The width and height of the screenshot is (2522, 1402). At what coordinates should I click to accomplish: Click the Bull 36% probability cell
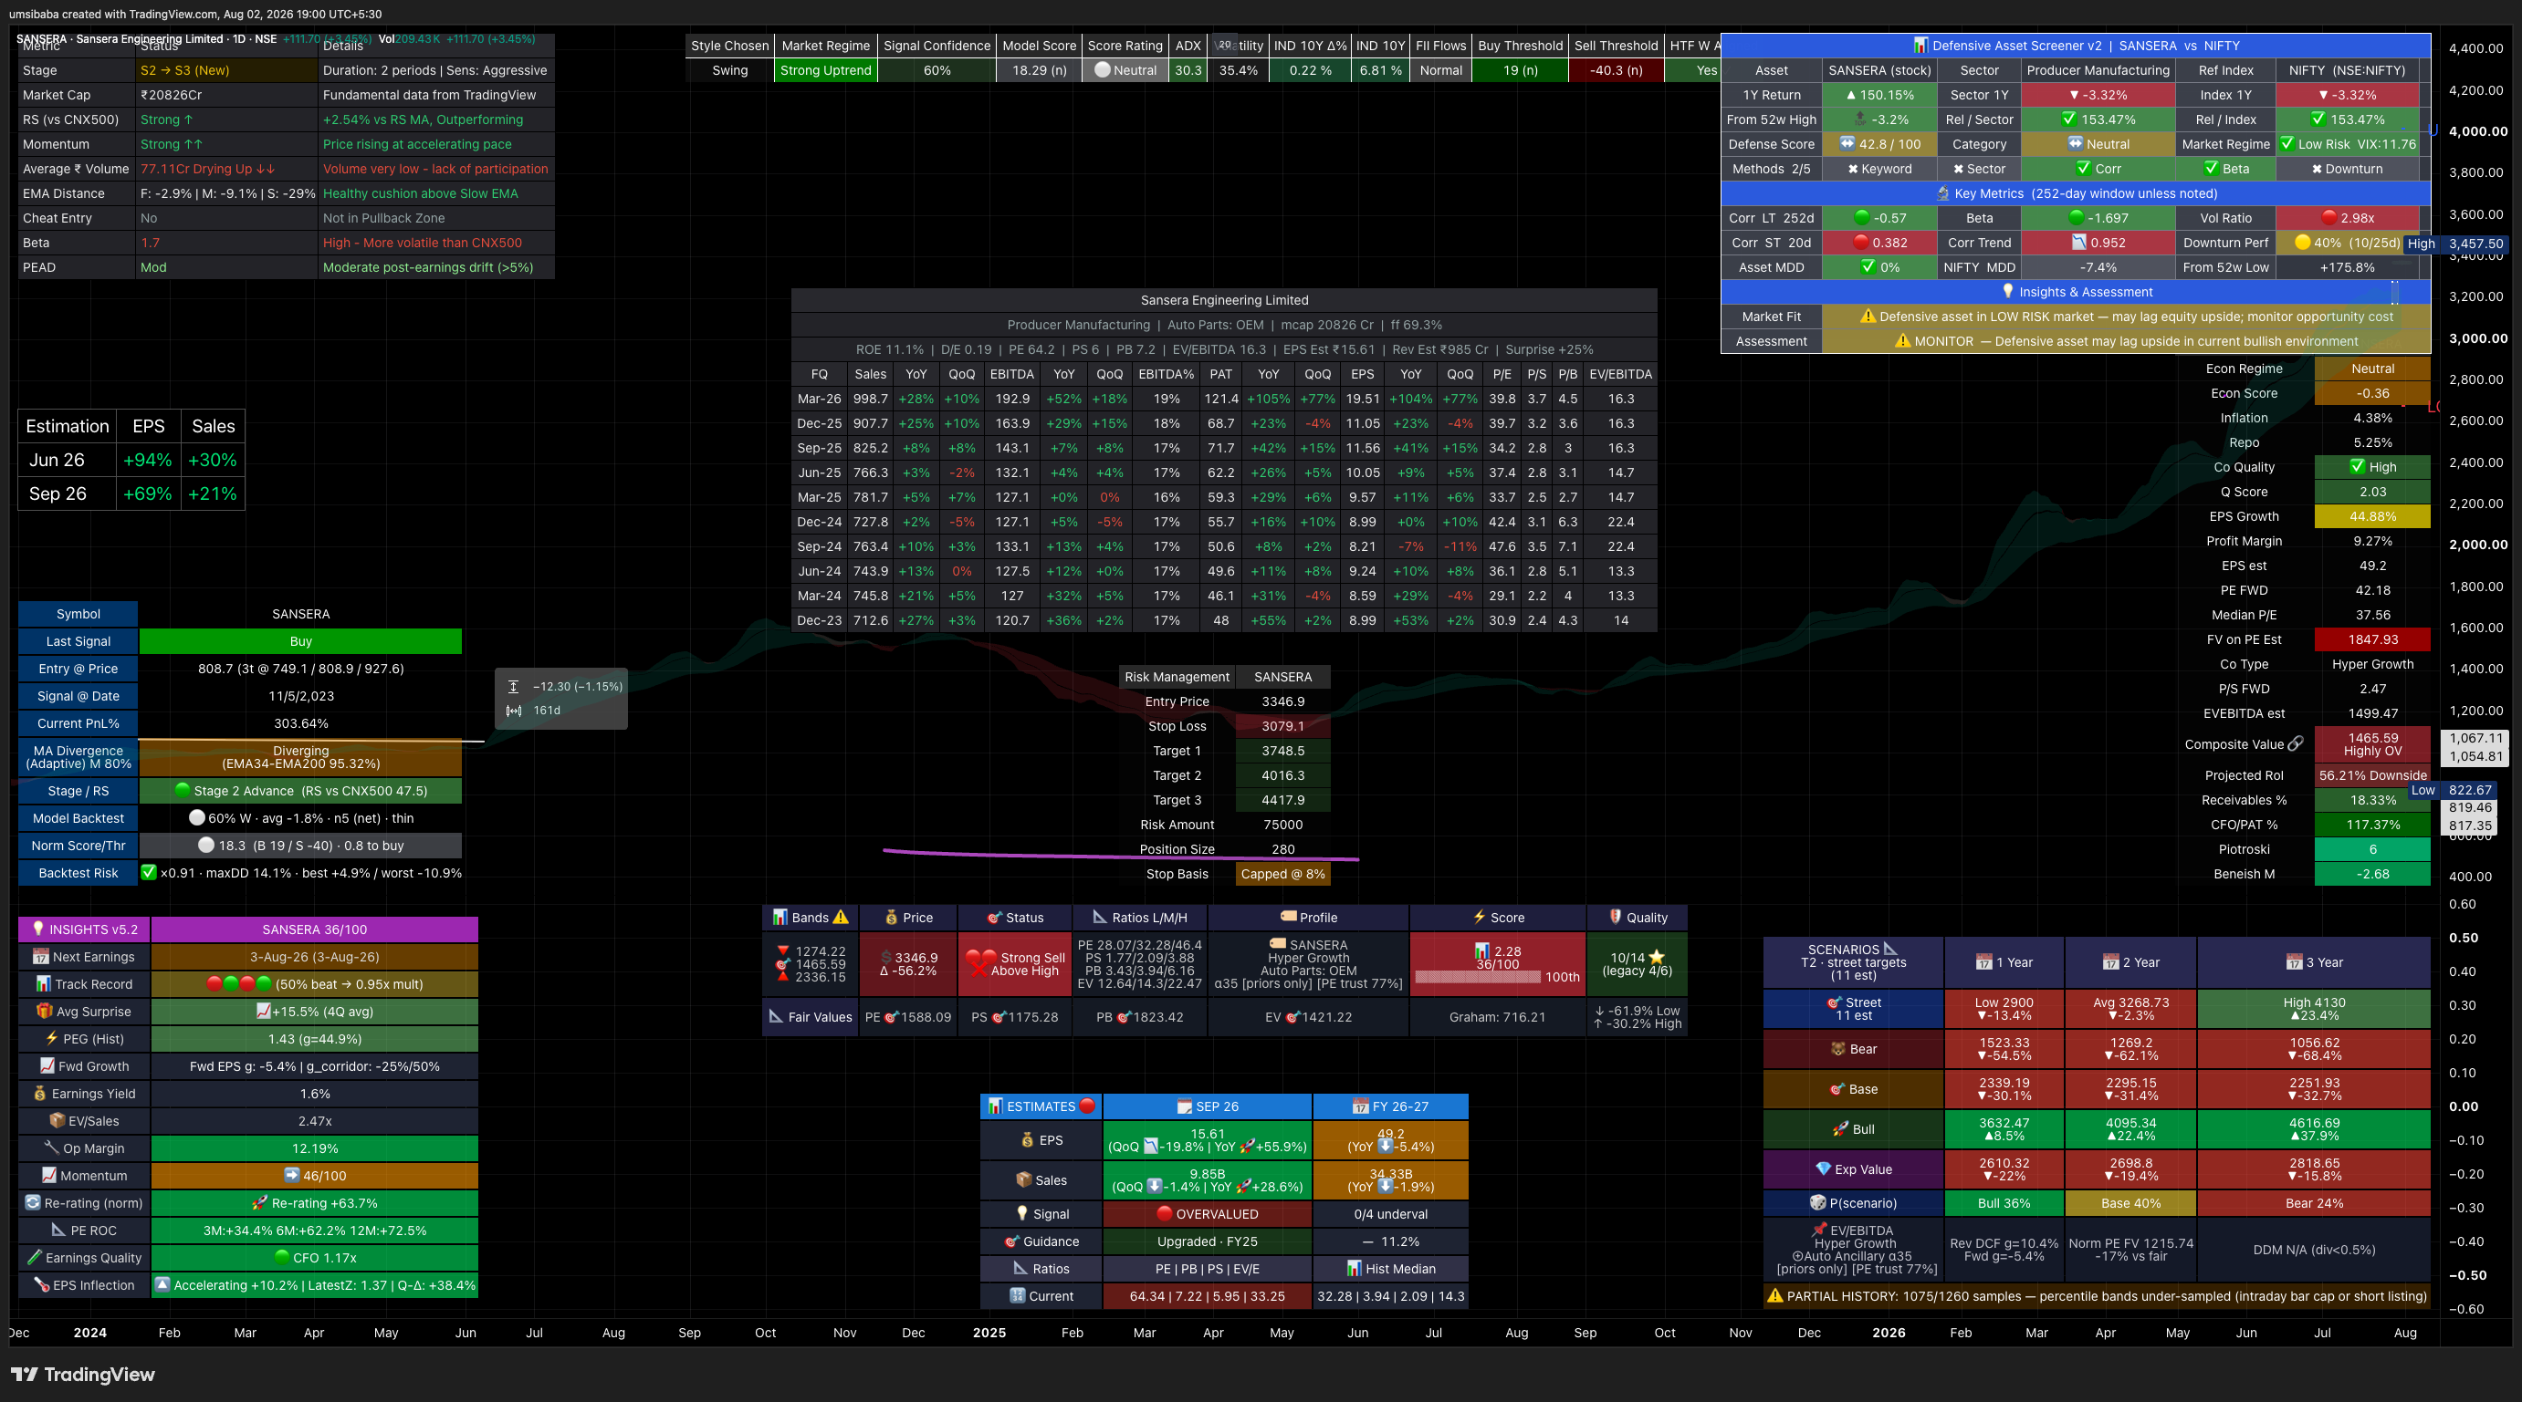(x=2004, y=1202)
